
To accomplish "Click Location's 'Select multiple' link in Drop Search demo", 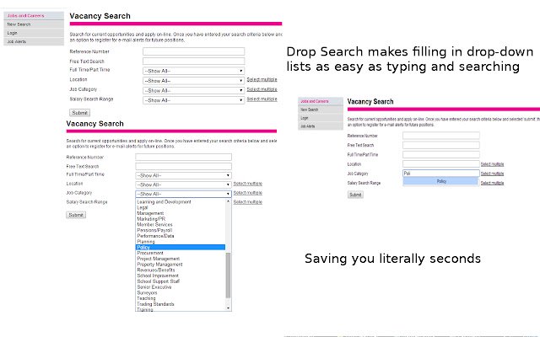I will click(x=492, y=164).
